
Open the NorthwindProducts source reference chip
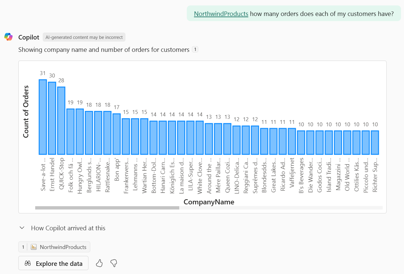pyautogui.click(x=54, y=247)
